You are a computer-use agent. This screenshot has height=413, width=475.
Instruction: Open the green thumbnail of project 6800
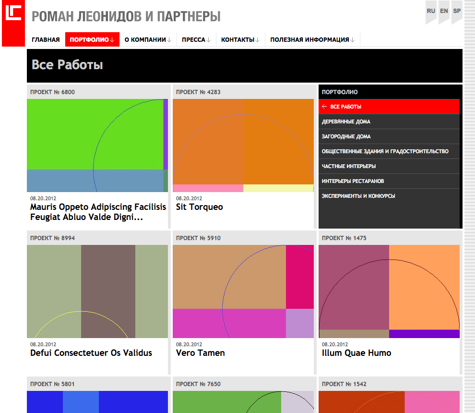[x=97, y=145]
